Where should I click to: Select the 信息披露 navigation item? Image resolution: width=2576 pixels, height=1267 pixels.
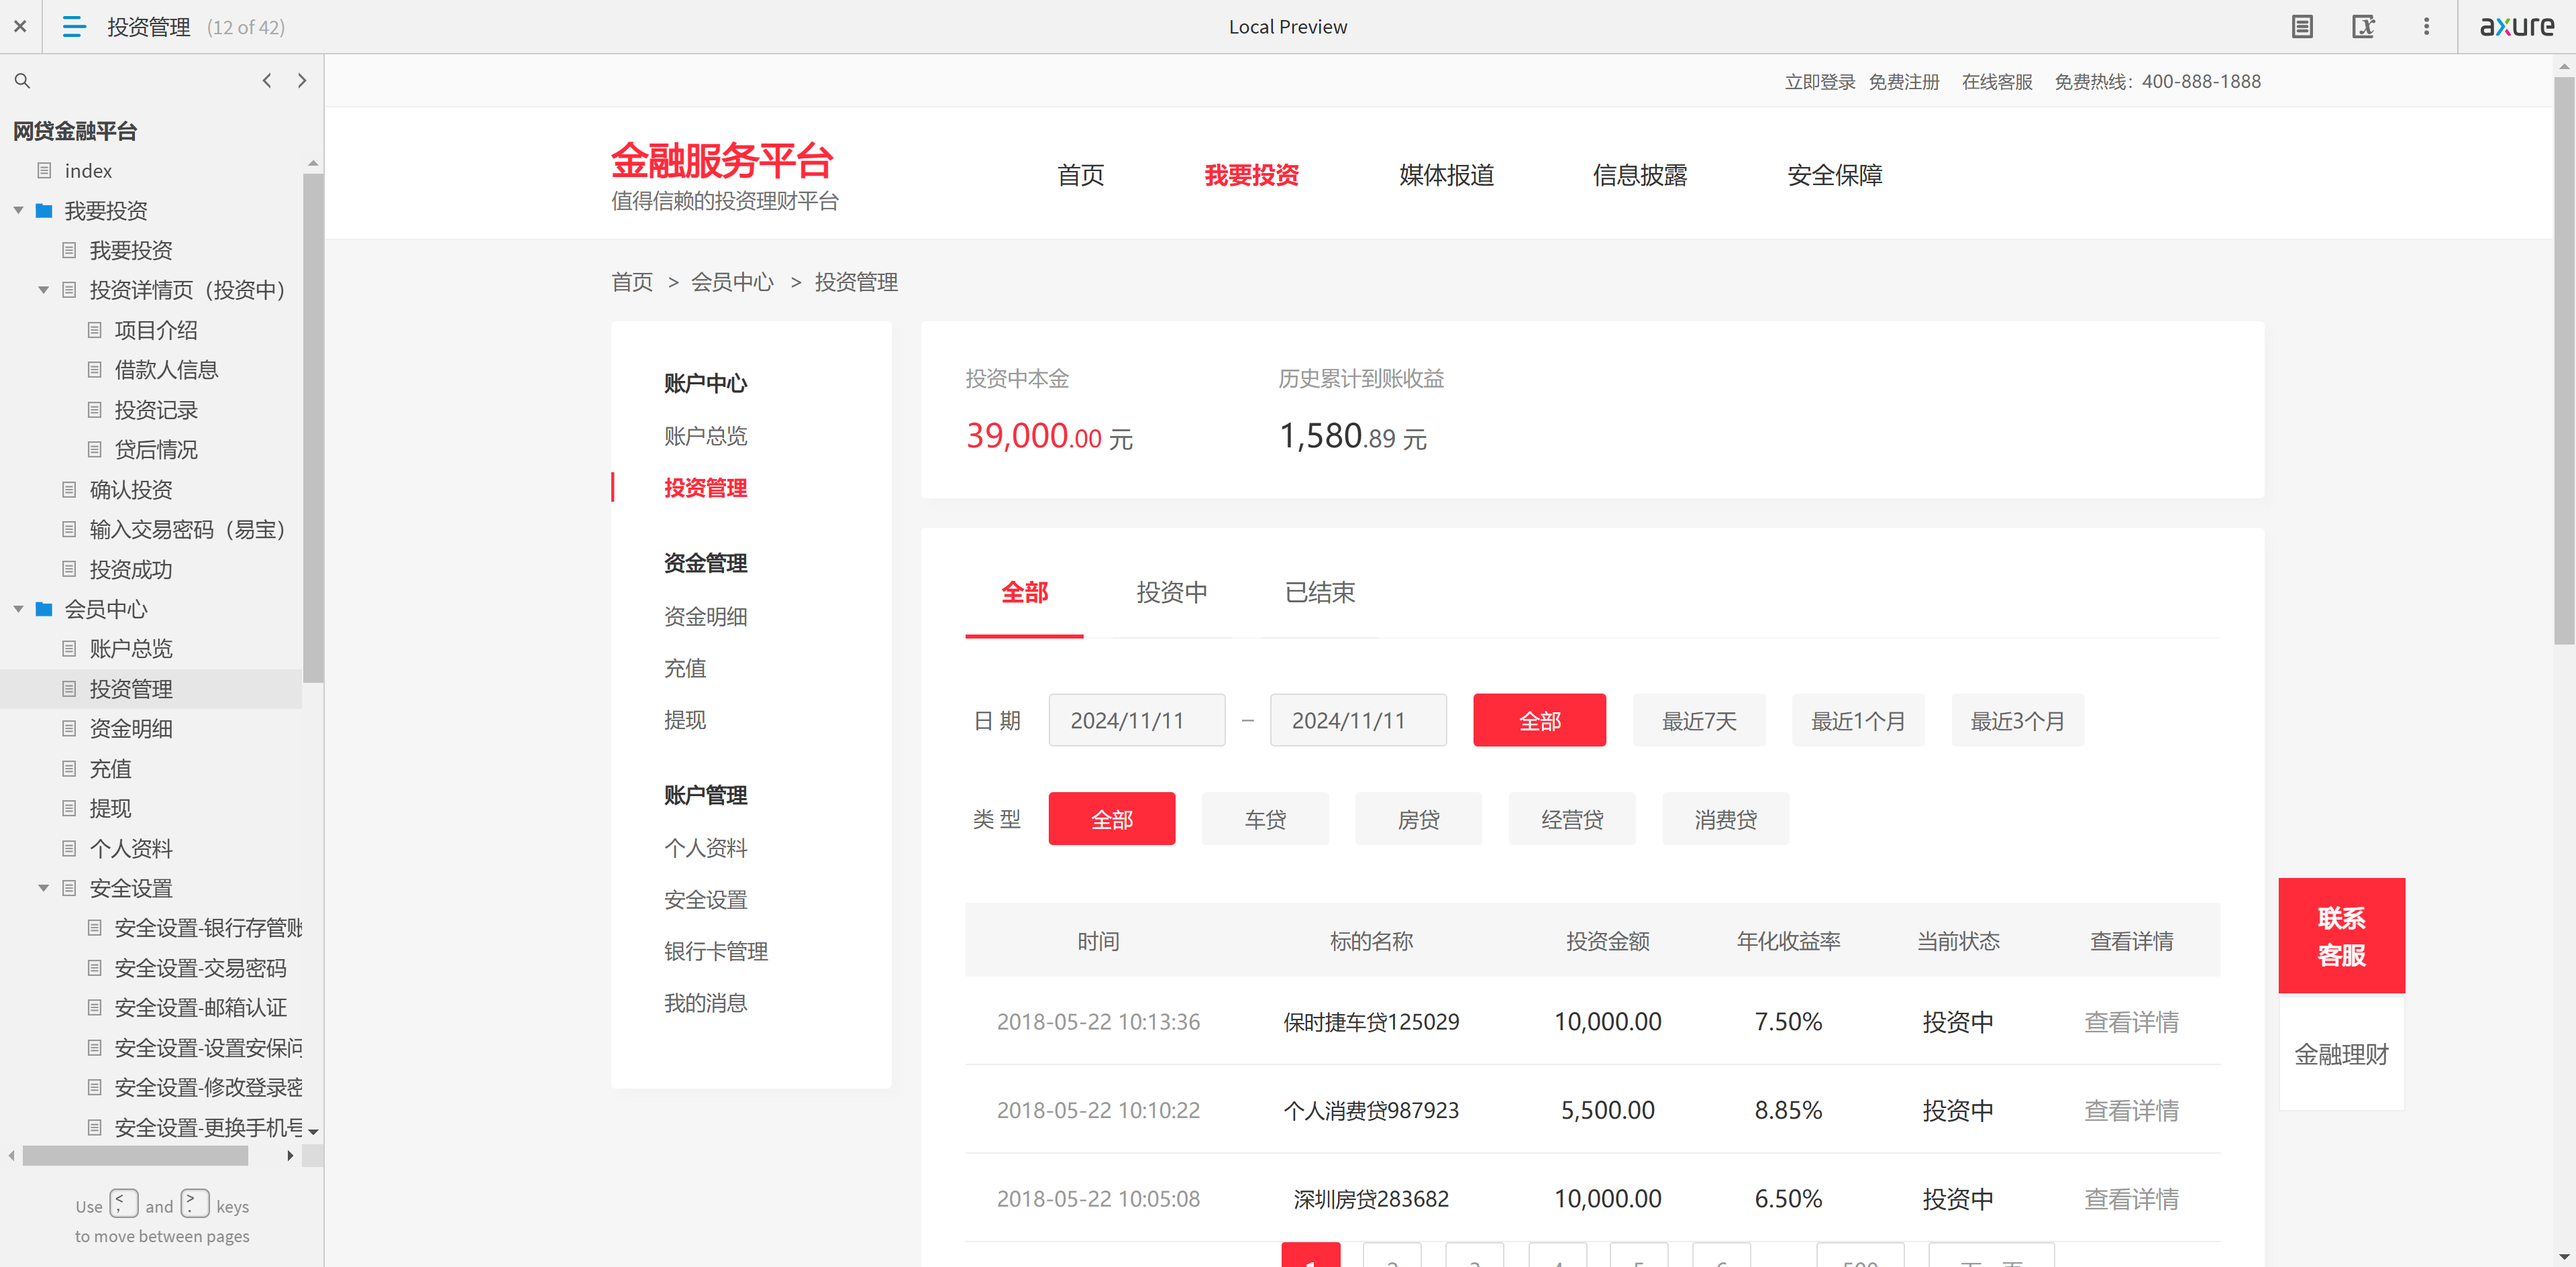[x=1640, y=176]
